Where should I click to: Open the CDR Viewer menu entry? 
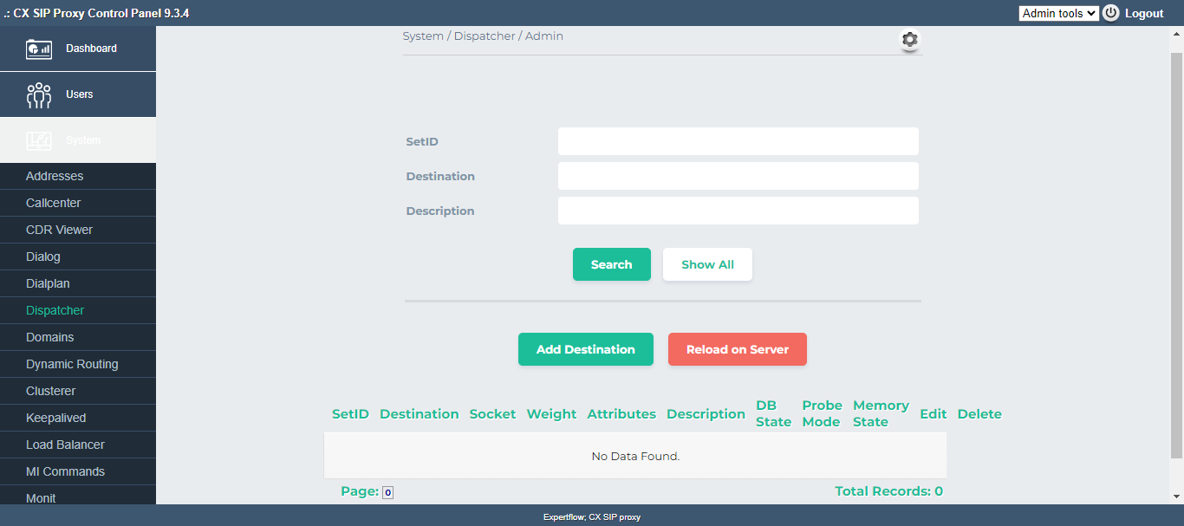click(59, 230)
